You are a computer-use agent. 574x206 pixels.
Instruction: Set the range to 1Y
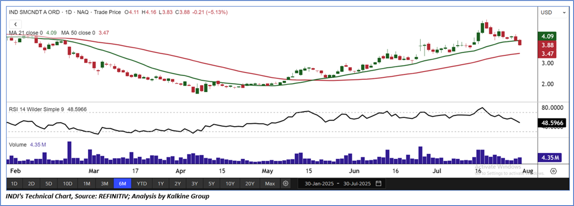pos(161,184)
